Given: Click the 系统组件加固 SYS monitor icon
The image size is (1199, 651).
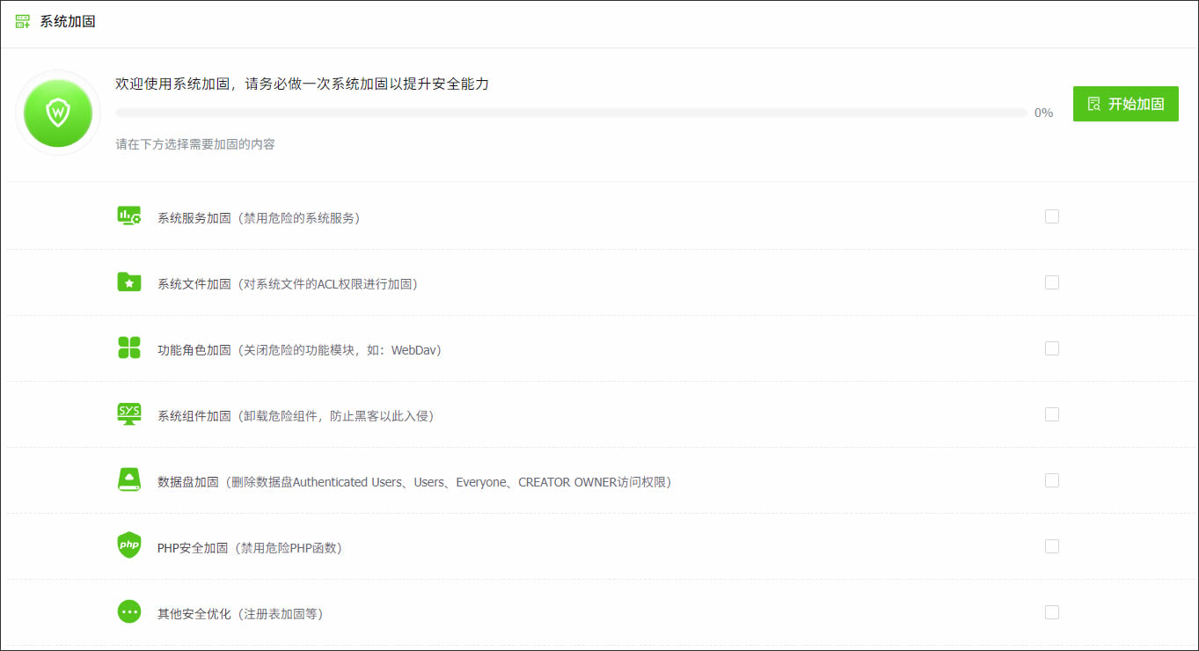Looking at the screenshot, I should point(129,414).
